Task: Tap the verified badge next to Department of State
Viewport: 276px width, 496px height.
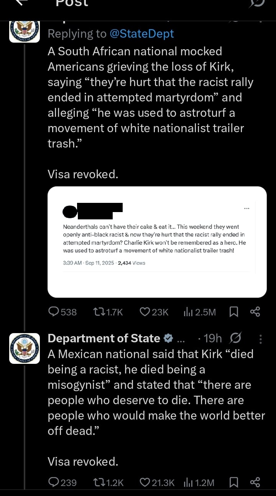Action: [168, 338]
